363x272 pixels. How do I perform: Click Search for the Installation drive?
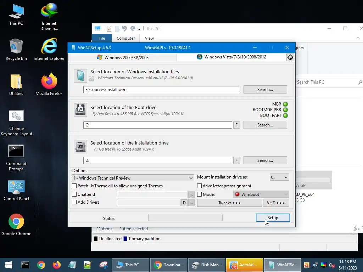click(x=265, y=160)
